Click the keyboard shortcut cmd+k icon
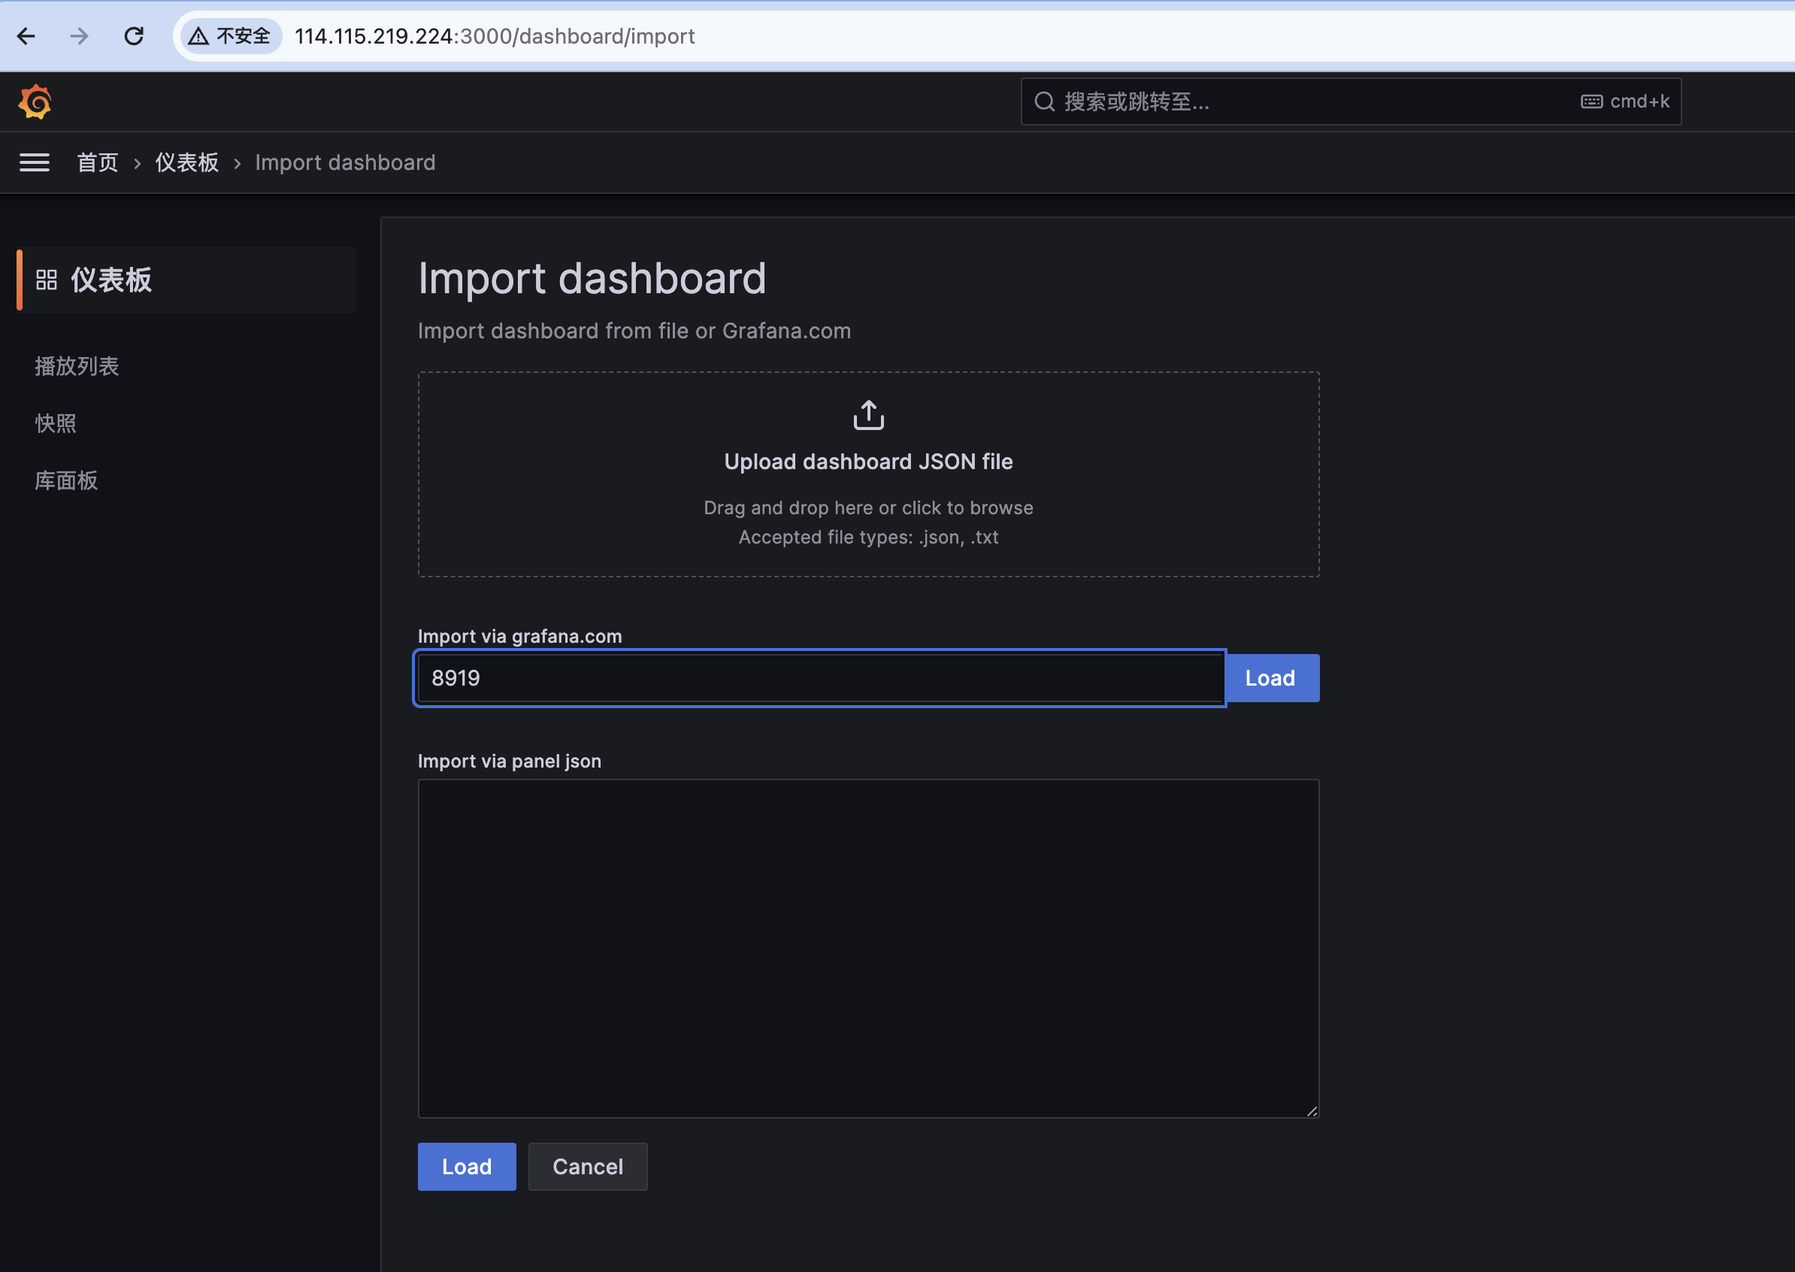 coord(1591,101)
